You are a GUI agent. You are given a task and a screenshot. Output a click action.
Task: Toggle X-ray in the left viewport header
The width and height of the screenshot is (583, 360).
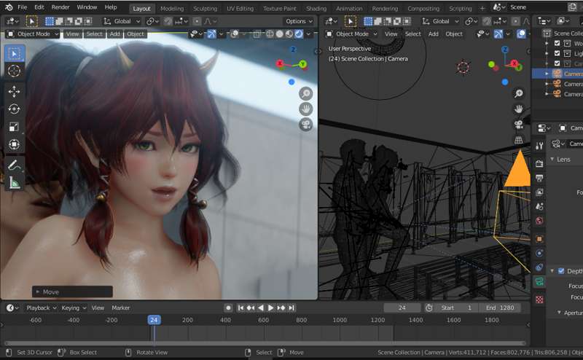(257, 34)
